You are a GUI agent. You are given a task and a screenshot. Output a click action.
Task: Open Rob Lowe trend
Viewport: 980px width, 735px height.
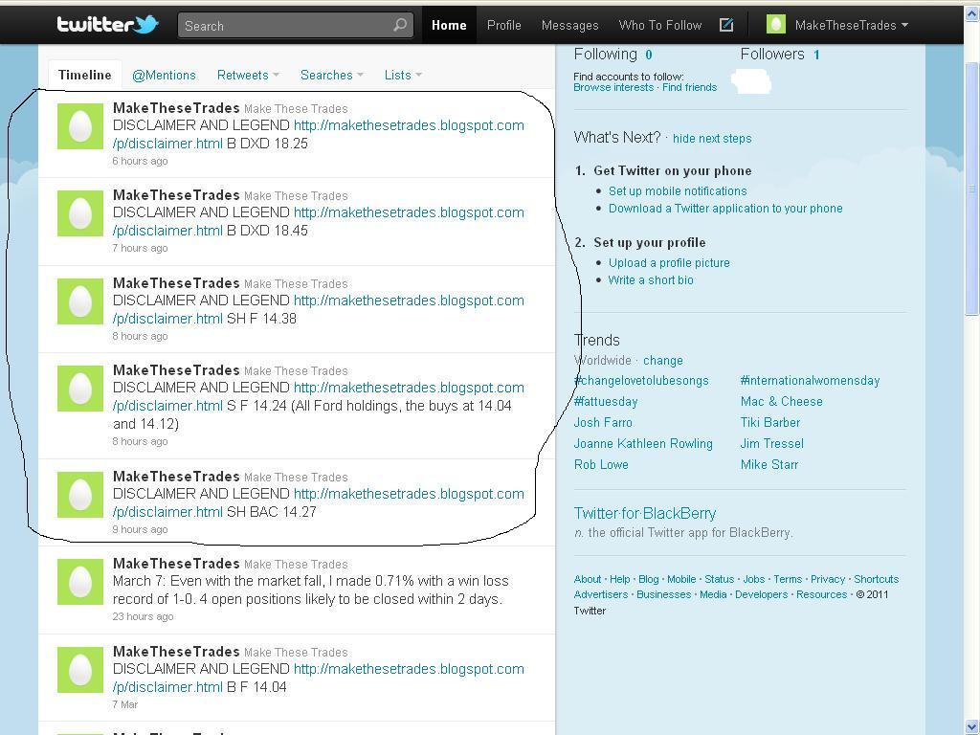[601, 465]
